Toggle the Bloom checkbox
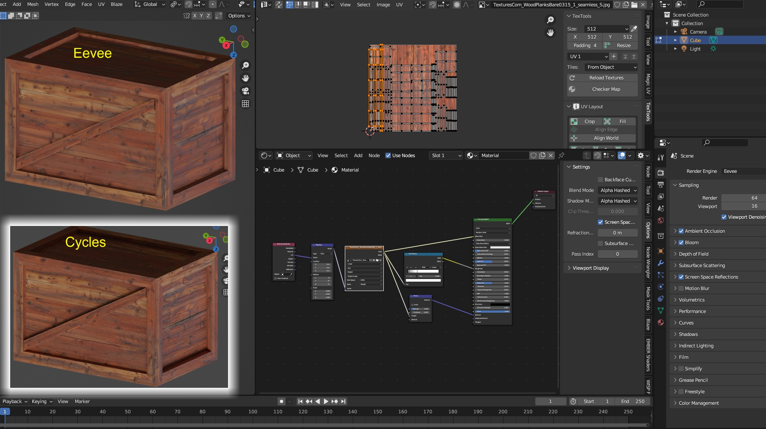 [x=681, y=243]
